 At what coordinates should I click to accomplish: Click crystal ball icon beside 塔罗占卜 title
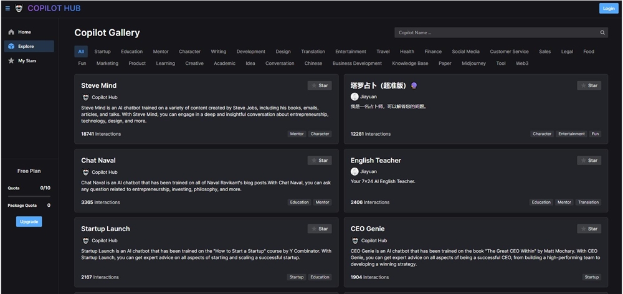tap(414, 85)
